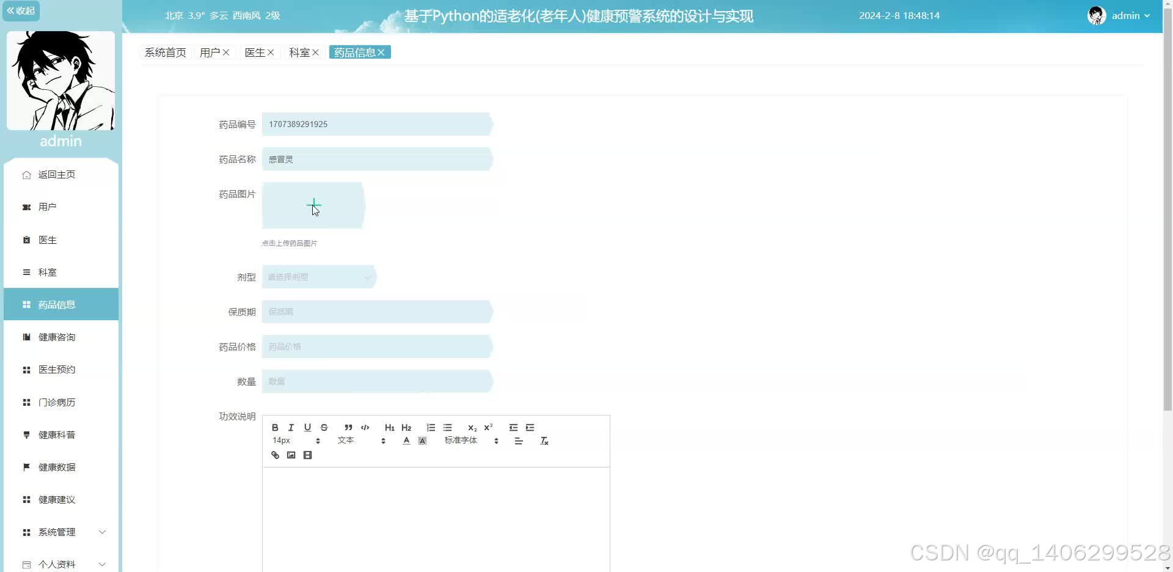Toggle bold formatting in the editor
Screen dimensions: 1173x572
coord(275,428)
